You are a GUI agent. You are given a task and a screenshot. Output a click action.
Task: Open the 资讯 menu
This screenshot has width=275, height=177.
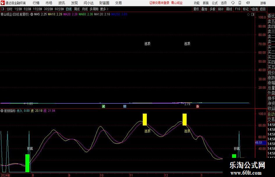point(62,3)
